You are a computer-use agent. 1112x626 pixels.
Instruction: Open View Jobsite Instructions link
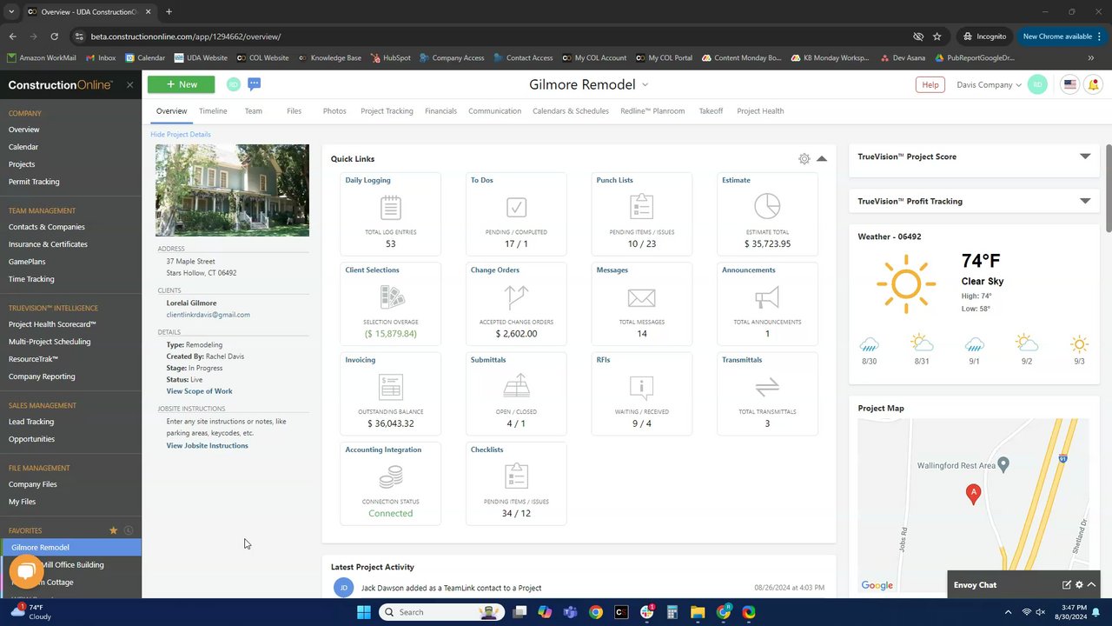pos(208,446)
